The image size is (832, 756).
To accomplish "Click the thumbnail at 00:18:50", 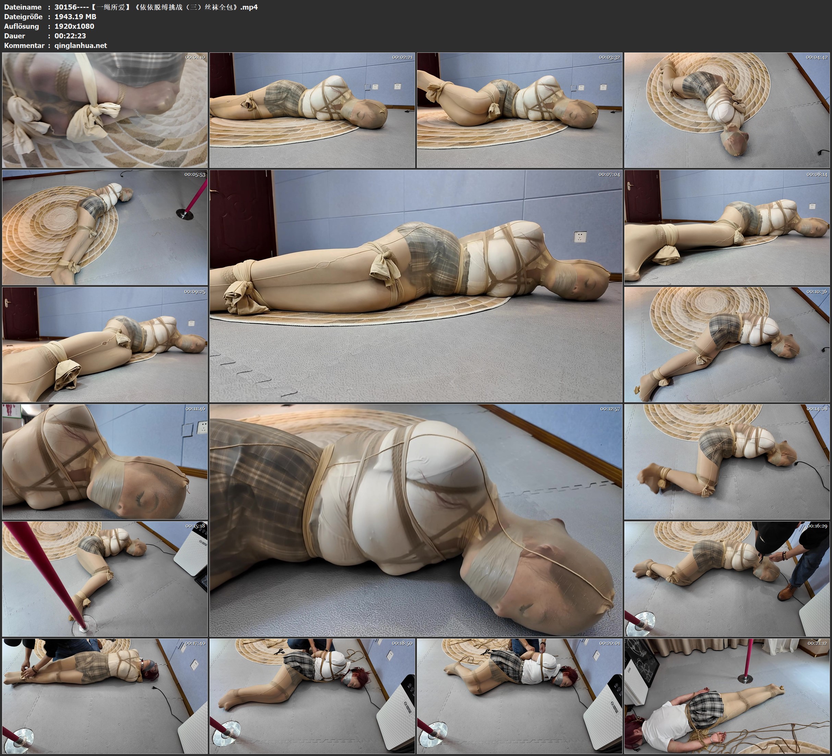I will click(x=312, y=696).
